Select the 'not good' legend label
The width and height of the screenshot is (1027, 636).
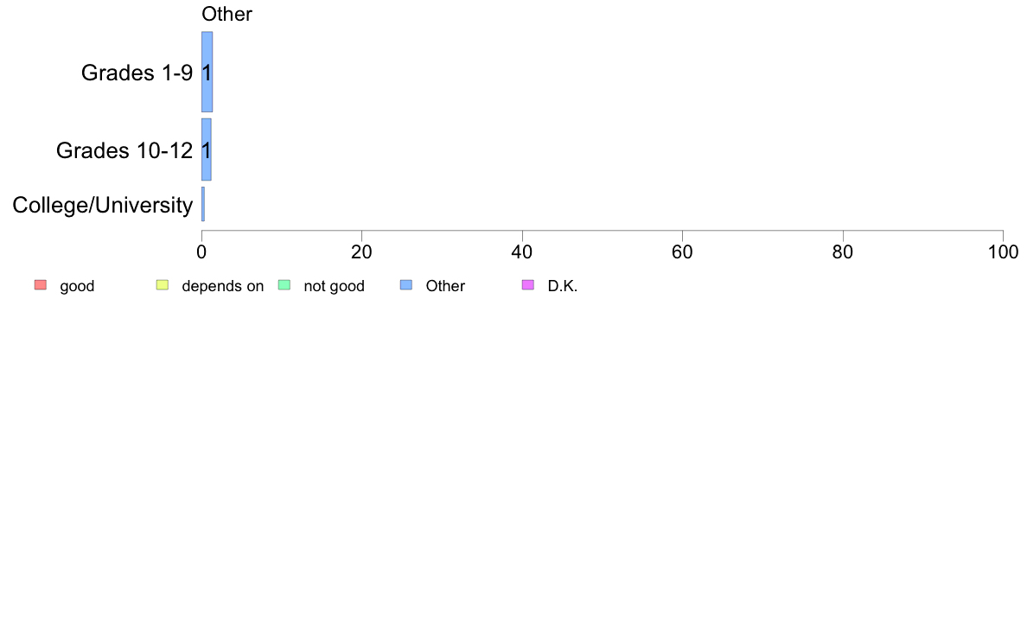[x=334, y=287]
